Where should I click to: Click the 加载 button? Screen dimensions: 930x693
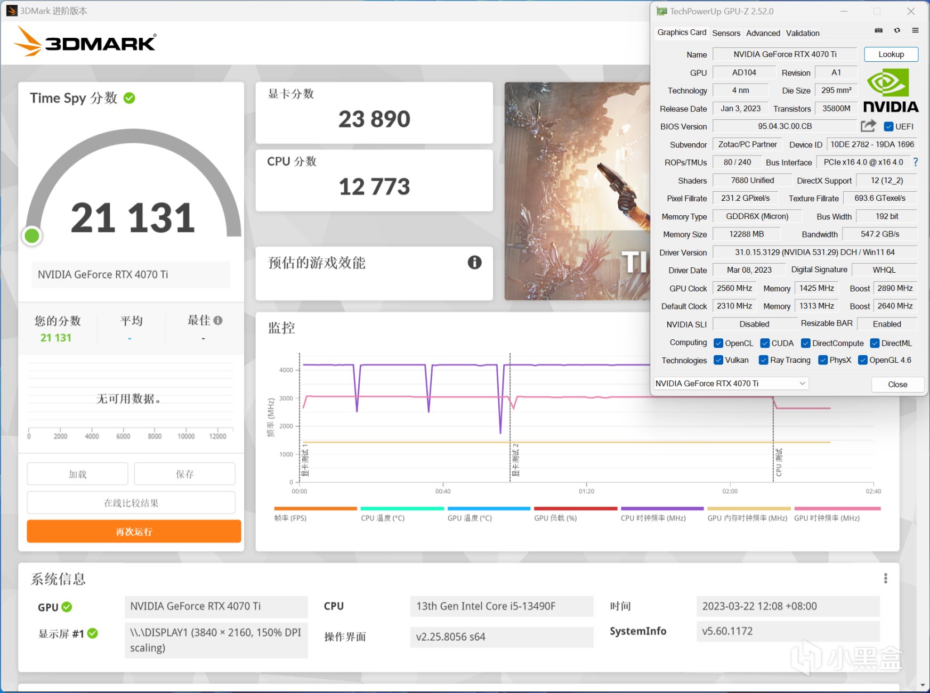point(77,474)
